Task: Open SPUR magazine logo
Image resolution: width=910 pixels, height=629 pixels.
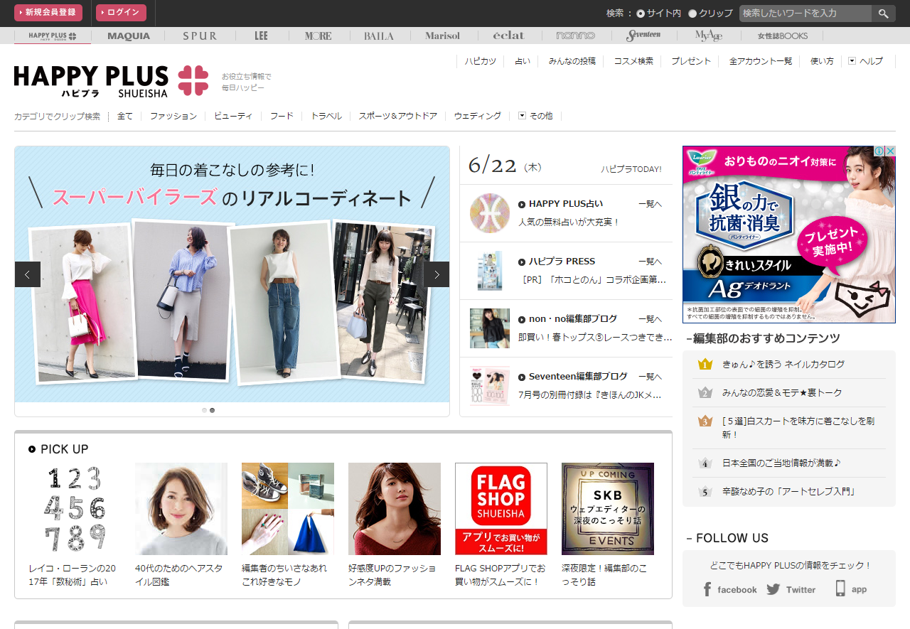Action: [x=200, y=36]
